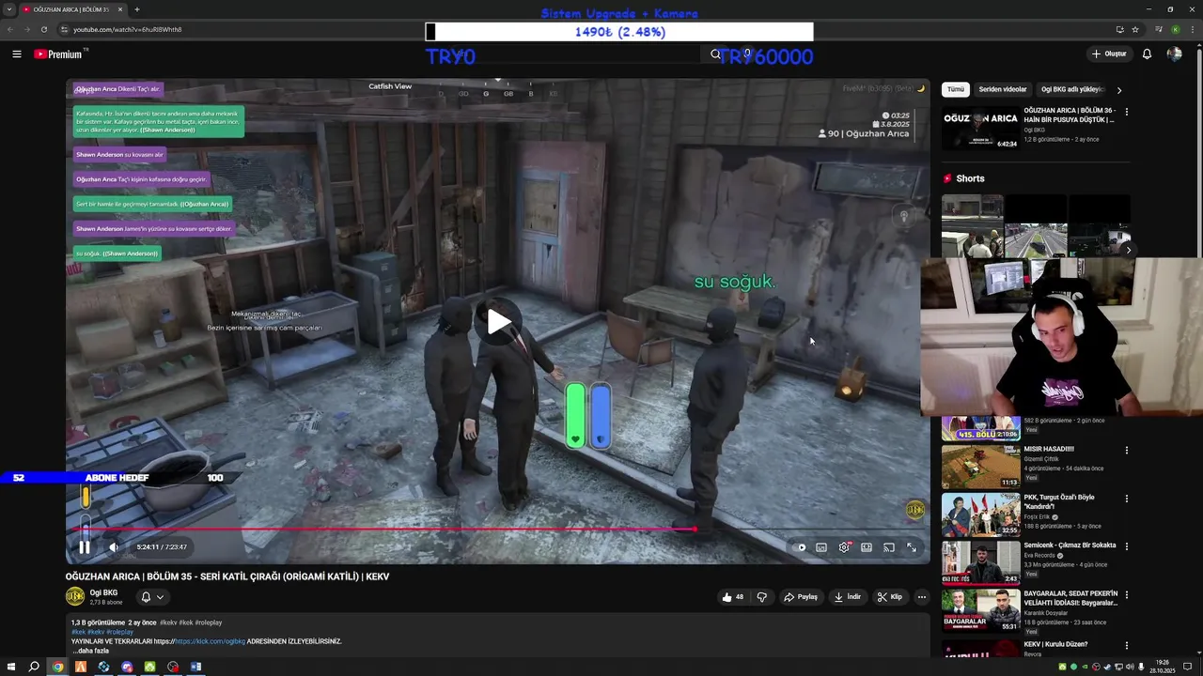
Task: Open options for BAYGARALAR video
Action: tap(1126, 595)
